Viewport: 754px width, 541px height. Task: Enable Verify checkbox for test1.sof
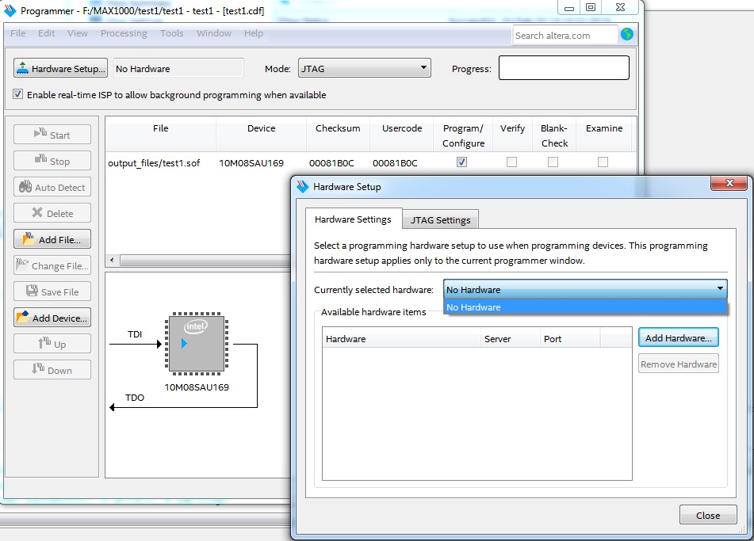coord(511,162)
